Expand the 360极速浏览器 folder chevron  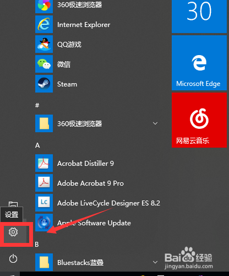click(x=155, y=123)
